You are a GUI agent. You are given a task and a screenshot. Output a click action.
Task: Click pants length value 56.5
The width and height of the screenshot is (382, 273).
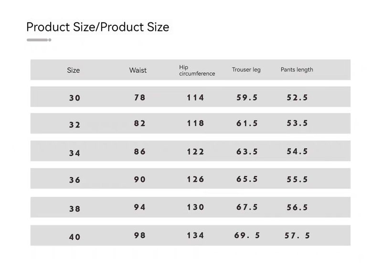pyautogui.click(x=297, y=207)
